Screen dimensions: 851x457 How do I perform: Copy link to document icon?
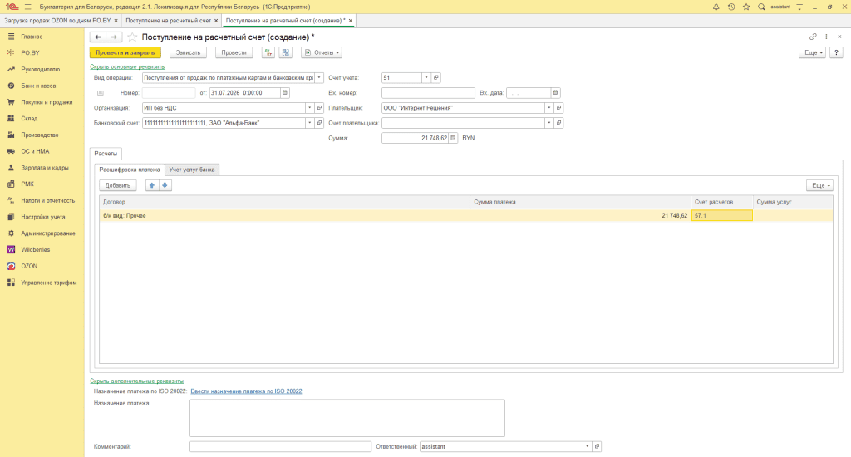(813, 37)
